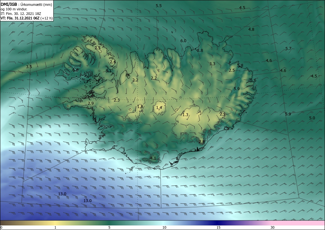The height and width of the screenshot is (230, 325).
Task: Click the 1.4 value on Hofsjökull glacier
Action: click(159, 108)
